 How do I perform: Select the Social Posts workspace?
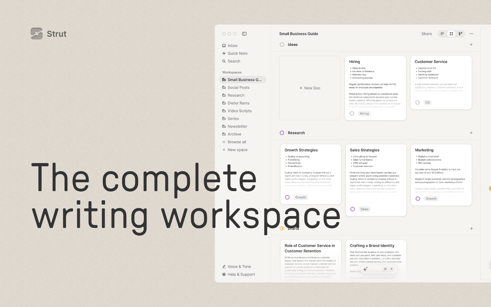(239, 87)
